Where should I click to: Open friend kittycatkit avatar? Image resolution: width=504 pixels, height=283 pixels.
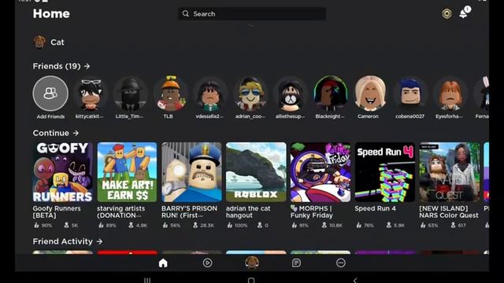(91, 94)
